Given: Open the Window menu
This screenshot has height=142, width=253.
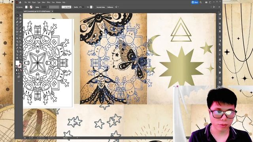Looking at the screenshot, I should (59, 2).
